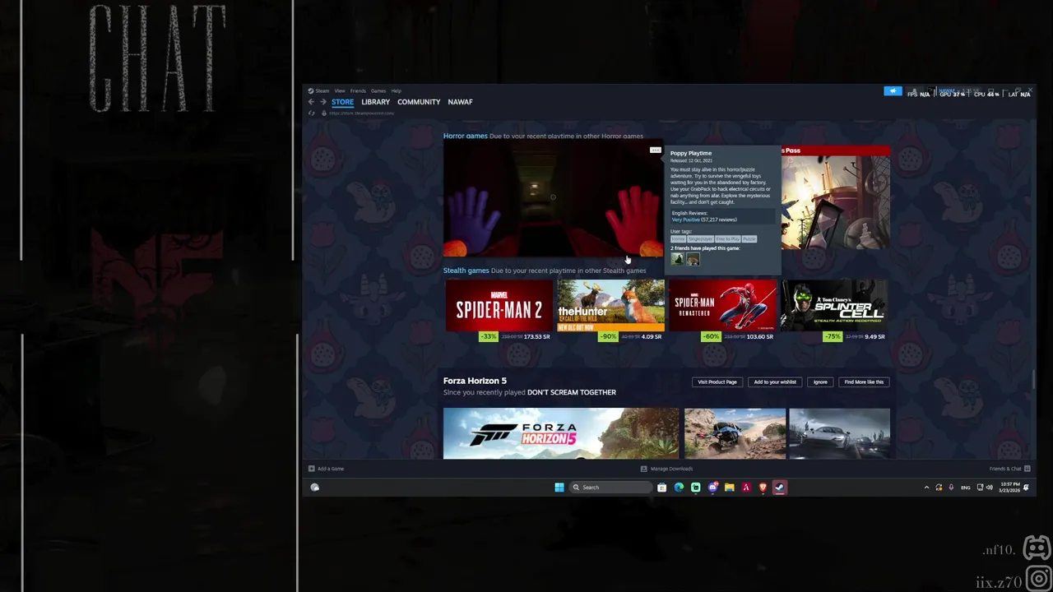Click Find More like this button
The width and height of the screenshot is (1053, 592).
point(864,382)
